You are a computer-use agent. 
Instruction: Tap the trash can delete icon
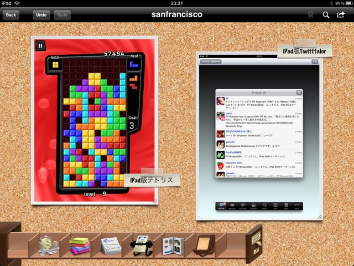click(x=310, y=15)
